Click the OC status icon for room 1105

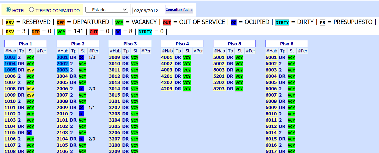(29, 133)
